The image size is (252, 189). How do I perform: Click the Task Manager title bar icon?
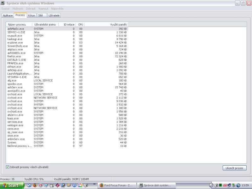point(3,3)
